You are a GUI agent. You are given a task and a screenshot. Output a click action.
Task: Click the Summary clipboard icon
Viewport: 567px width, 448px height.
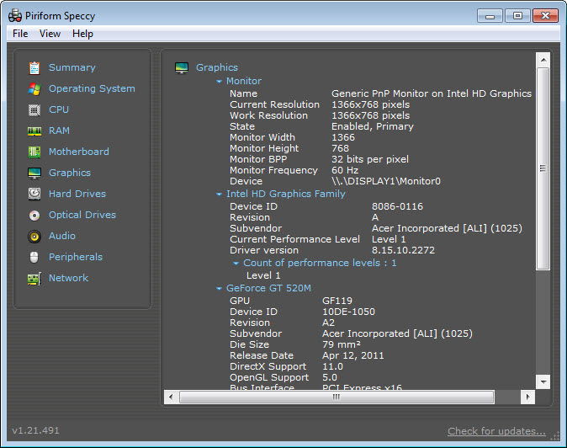pos(34,67)
